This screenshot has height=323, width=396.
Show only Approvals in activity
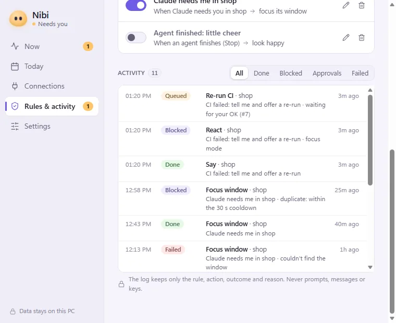point(327,73)
